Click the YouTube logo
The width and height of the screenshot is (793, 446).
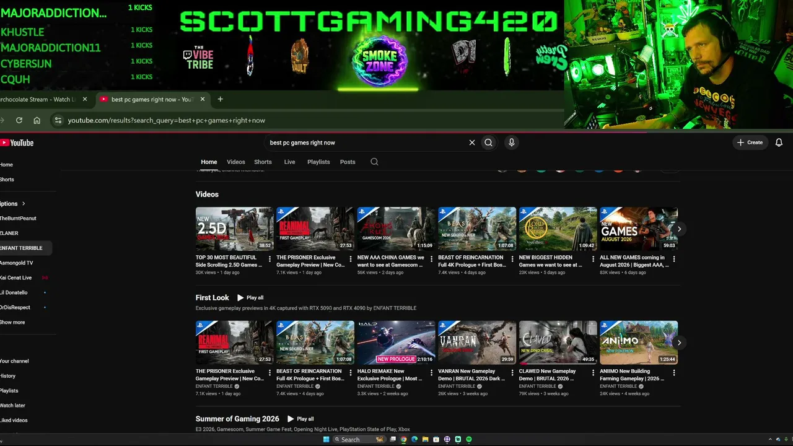pos(17,142)
